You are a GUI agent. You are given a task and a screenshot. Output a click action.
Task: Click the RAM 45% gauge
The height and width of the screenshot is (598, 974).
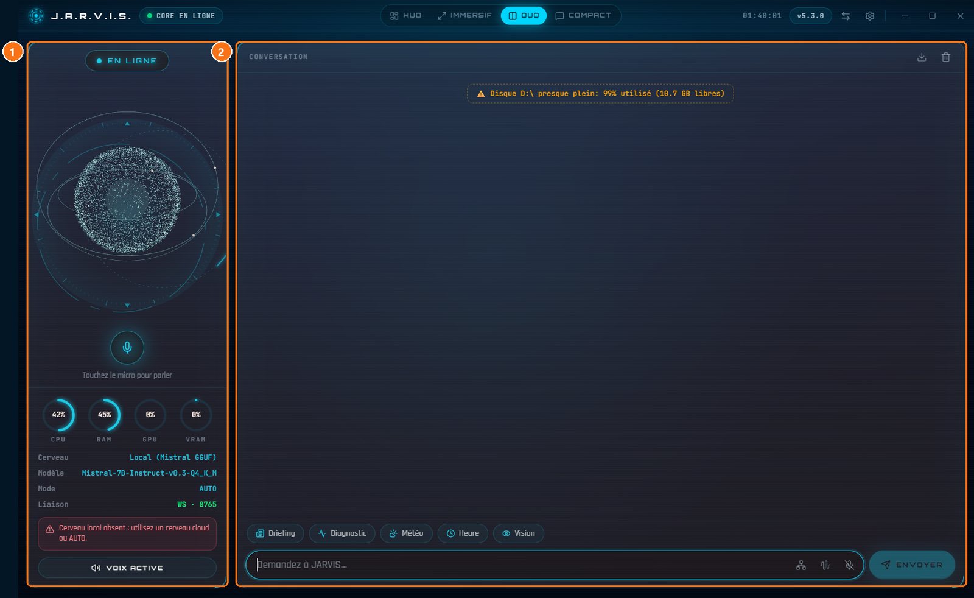[x=104, y=415]
